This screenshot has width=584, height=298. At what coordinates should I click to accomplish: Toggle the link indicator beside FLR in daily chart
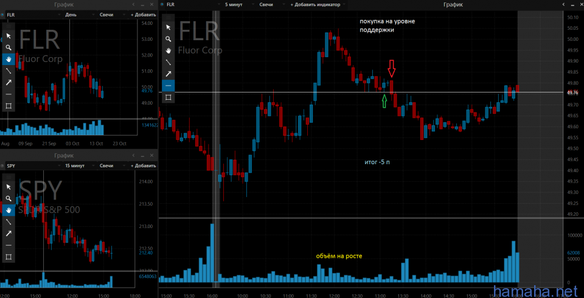[x=2, y=15]
